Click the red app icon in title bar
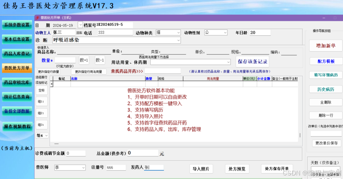The image size is (343, 179). [37, 18]
